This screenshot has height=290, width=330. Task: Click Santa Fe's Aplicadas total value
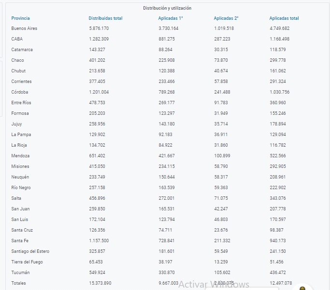click(x=278, y=241)
